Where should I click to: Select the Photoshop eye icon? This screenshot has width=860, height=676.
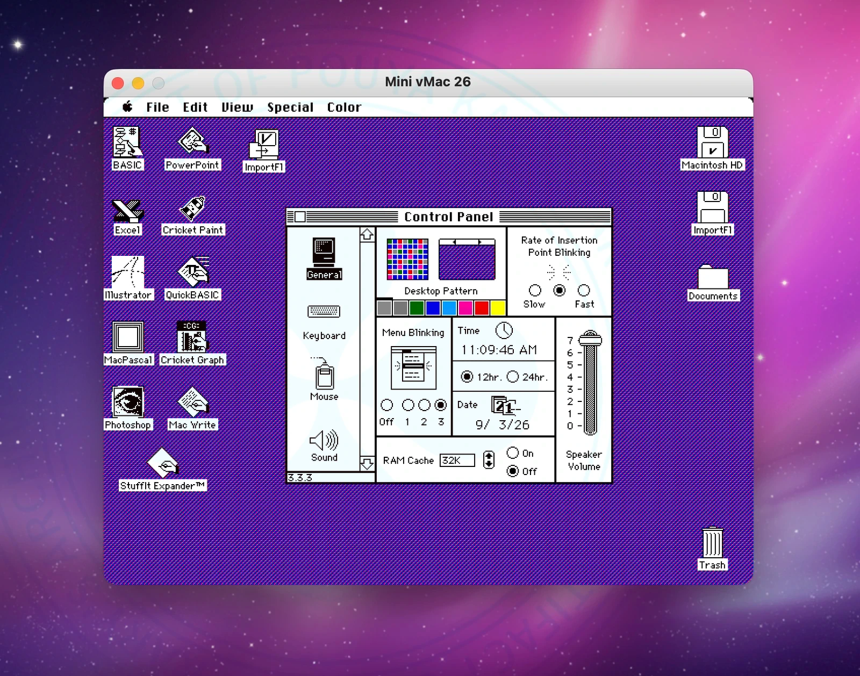point(128,402)
